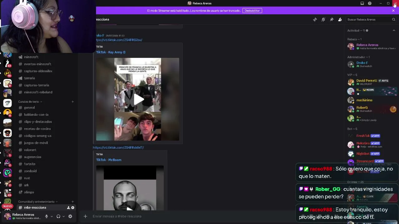Viewport: 399px width, 224px height.
Task: Toggle channel notification mute bell
Action: click(323, 19)
